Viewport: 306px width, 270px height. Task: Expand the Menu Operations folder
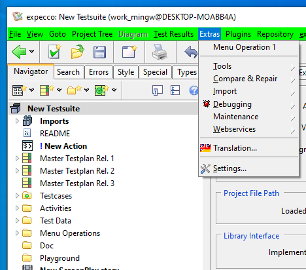click(x=17, y=233)
